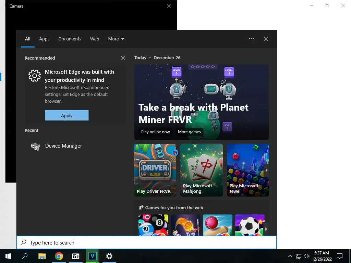This screenshot has width=351, height=263.
Task: Click the taskbar search magnifier icon
Action: tap(25, 256)
